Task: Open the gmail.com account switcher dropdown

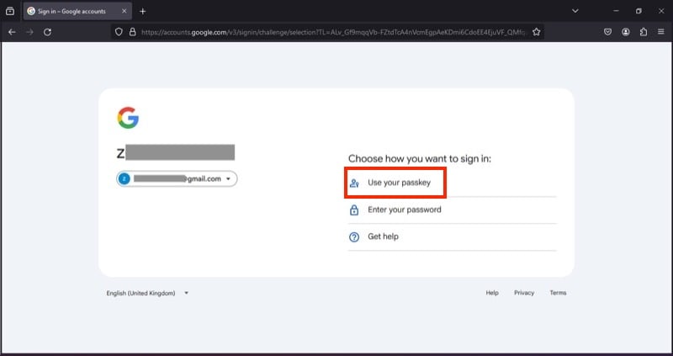Action: pyautogui.click(x=177, y=179)
